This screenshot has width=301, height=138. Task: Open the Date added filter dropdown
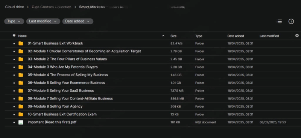[x=78, y=21]
